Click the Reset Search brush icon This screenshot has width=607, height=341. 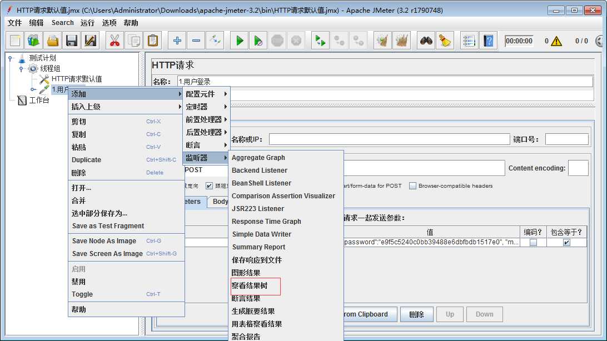[x=445, y=41]
